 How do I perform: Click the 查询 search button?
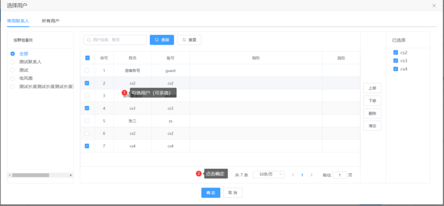162,40
